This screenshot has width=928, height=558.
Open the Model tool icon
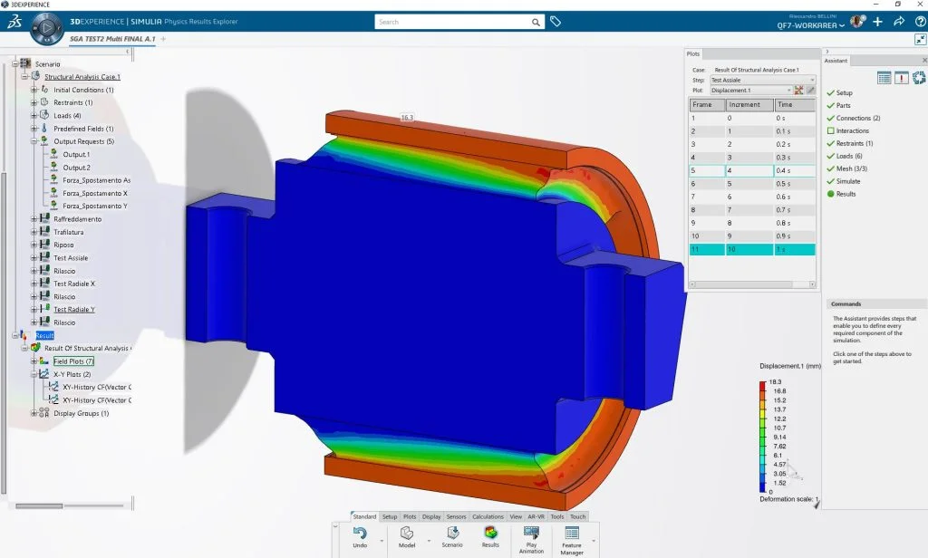(x=407, y=534)
